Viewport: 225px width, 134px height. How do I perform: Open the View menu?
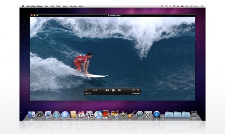(58, 6)
